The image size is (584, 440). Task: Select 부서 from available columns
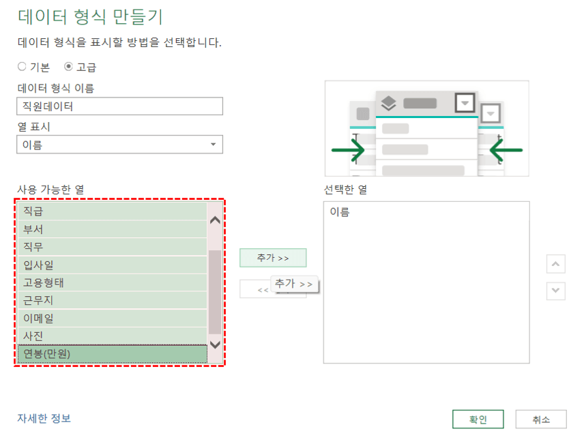coord(102,229)
